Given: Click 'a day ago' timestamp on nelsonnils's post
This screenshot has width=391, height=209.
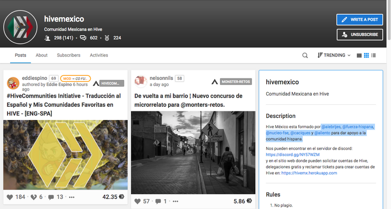Looking at the screenshot, I should 159,84.
